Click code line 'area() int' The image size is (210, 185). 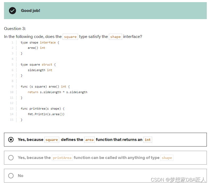[x=36, y=48]
